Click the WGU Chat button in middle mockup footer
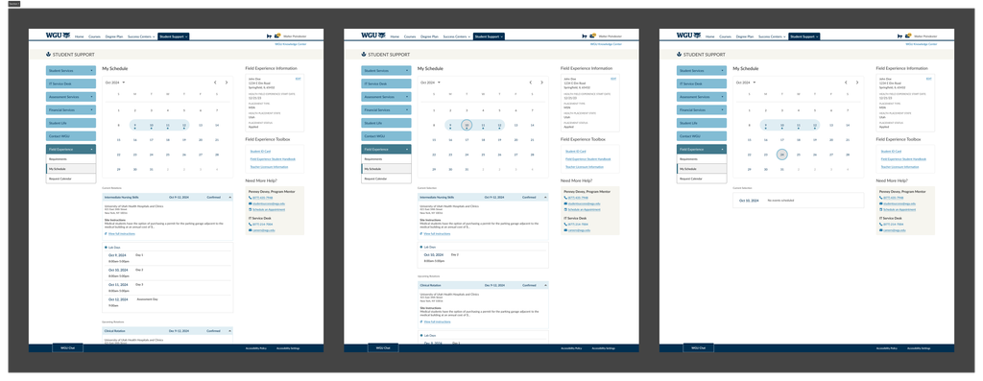The height and width of the screenshot is (381, 983). 383,347
